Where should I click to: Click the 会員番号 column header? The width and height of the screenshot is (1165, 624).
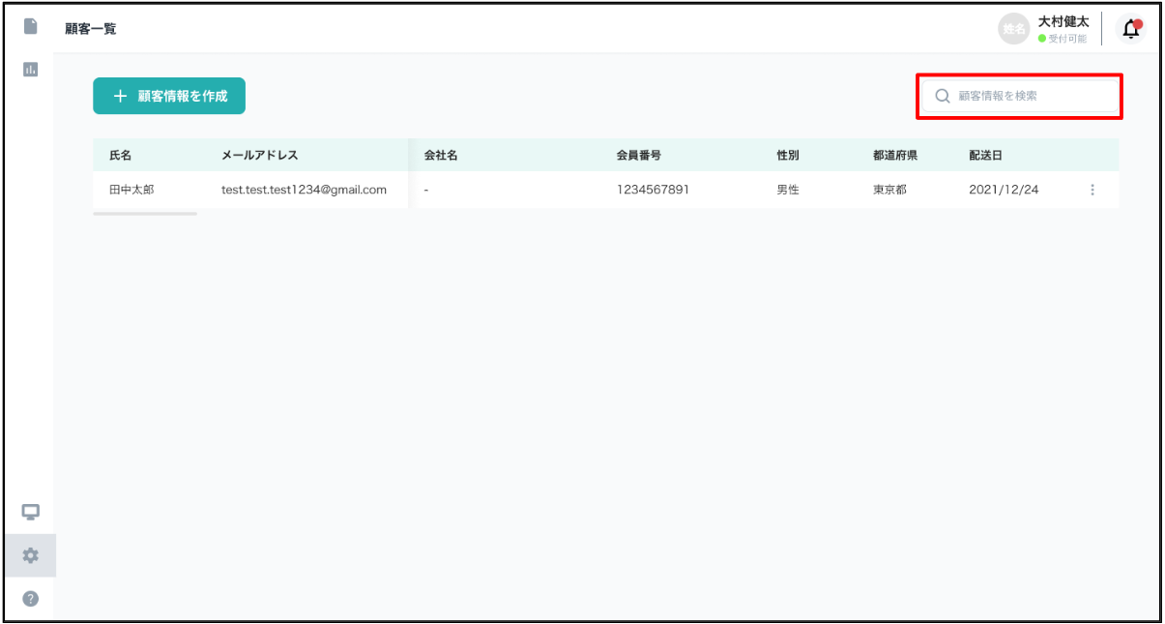click(x=639, y=155)
